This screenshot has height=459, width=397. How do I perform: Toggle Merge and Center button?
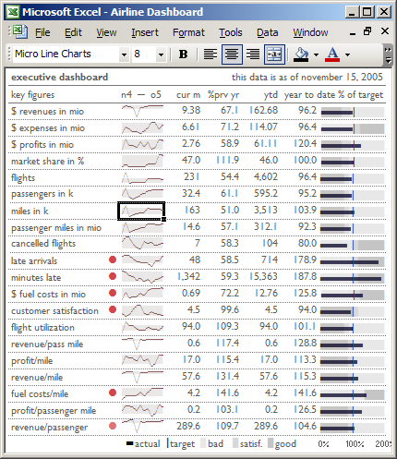click(x=274, y=54)
